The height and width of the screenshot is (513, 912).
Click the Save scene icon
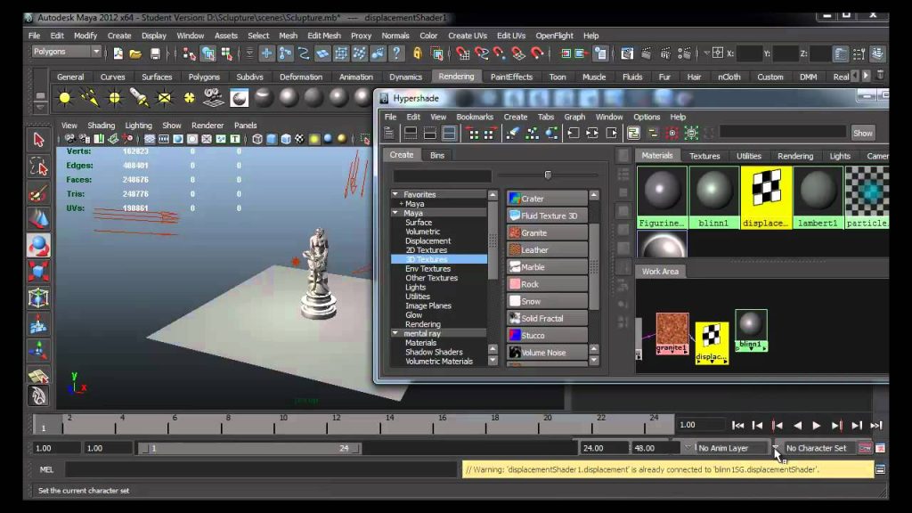pos(155,54)
